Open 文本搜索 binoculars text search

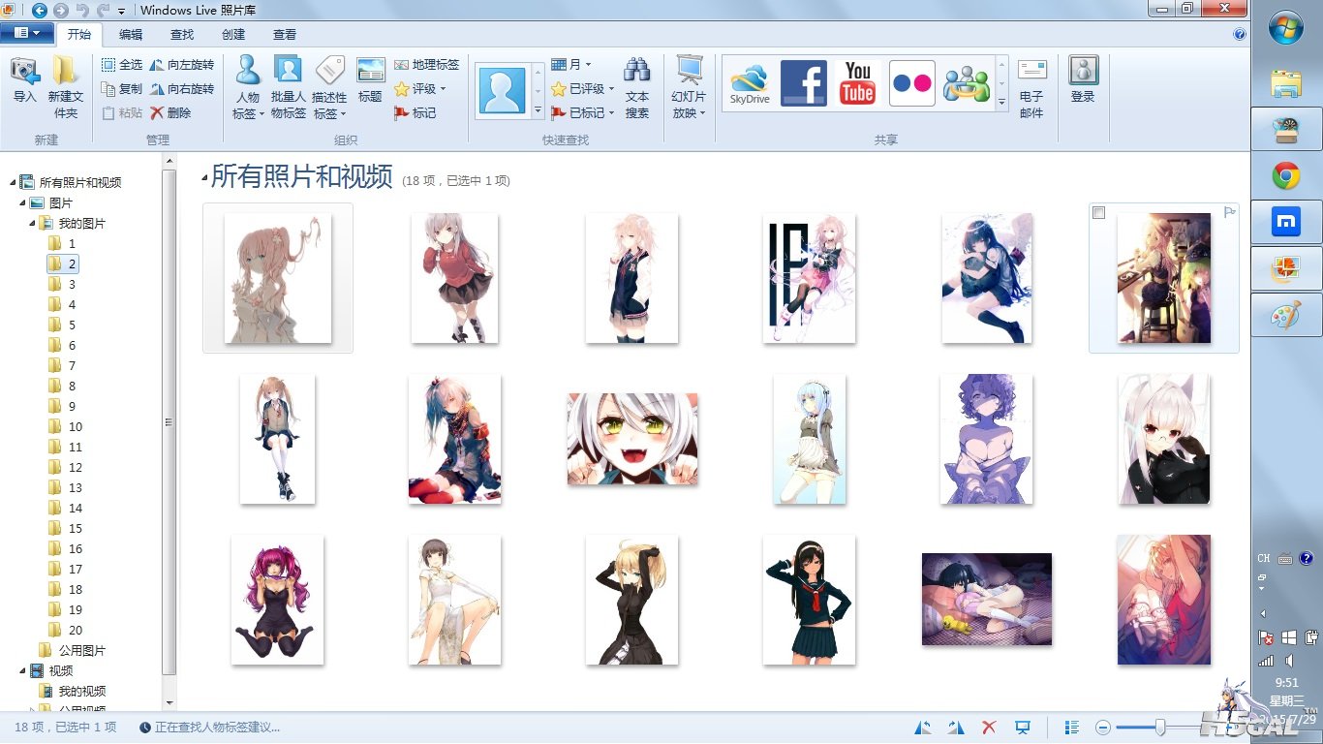tap(637, 87)
